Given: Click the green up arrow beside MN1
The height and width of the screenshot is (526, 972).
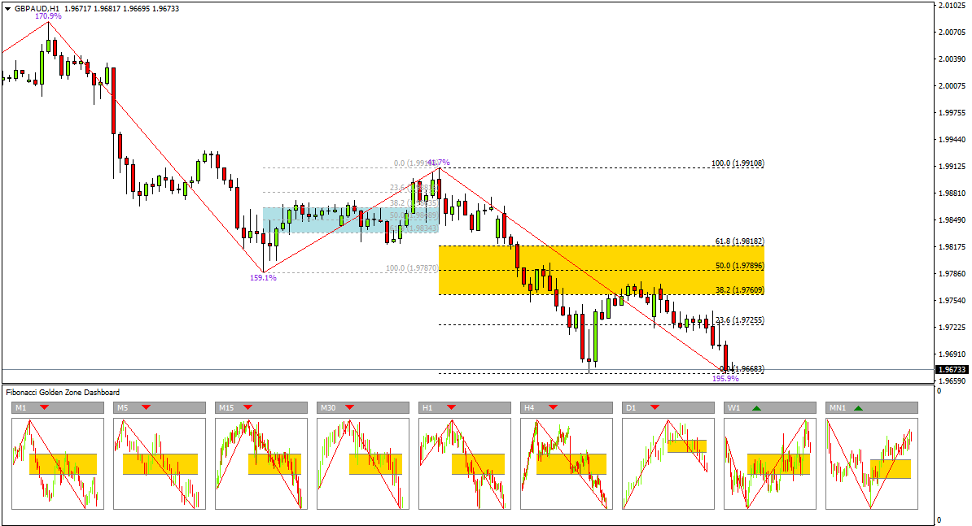Looking at the screenshot, I should pyautogui.click(x=859, y=406).
